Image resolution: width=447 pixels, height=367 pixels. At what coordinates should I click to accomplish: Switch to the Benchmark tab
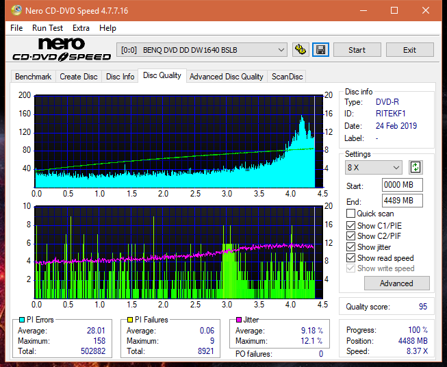point(34,77)
